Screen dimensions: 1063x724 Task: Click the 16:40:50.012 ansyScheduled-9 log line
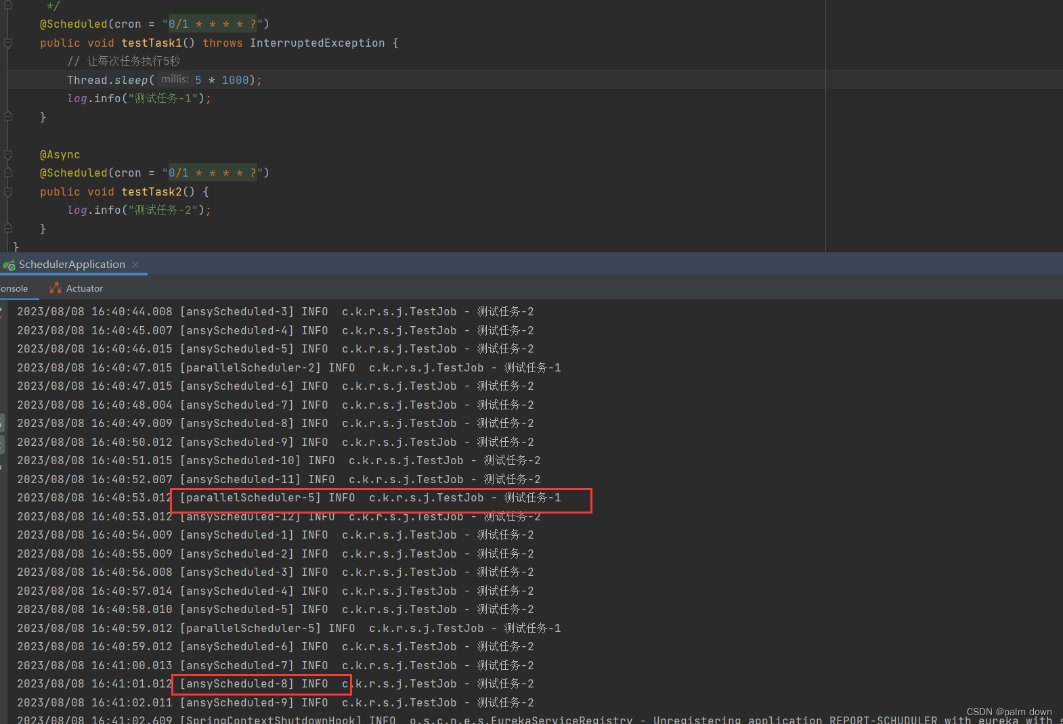(x=276, y=442)
